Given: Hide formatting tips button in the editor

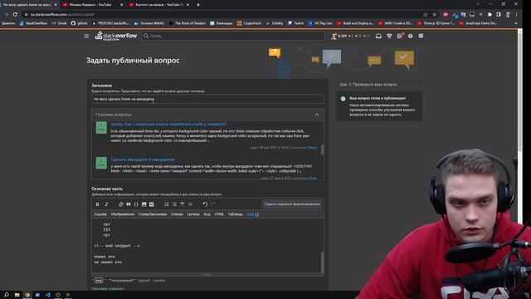Looking at the screenshot, I should pos(292,204).
